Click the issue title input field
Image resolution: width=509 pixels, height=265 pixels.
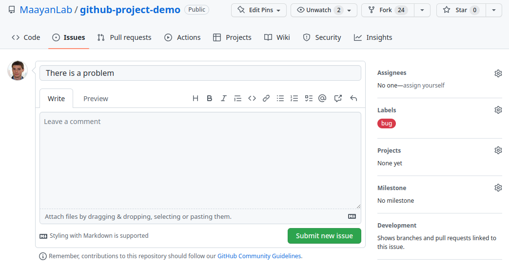pyautogui.click(x=200, y=73)
